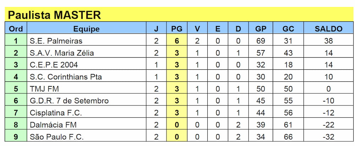The width and height of the screenshot is (355, 146).
Task: Click the G.D.R. 7 de Setembro cell
Action: [x=69, y=101]
